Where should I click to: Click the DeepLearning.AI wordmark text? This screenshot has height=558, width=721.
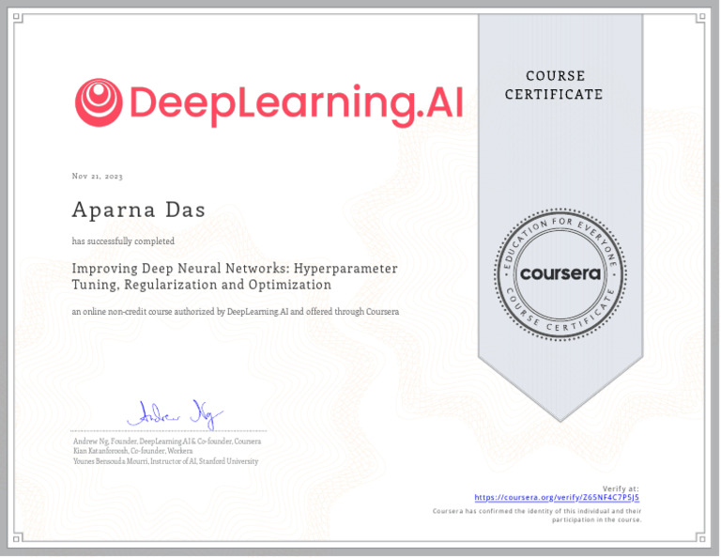297,105
